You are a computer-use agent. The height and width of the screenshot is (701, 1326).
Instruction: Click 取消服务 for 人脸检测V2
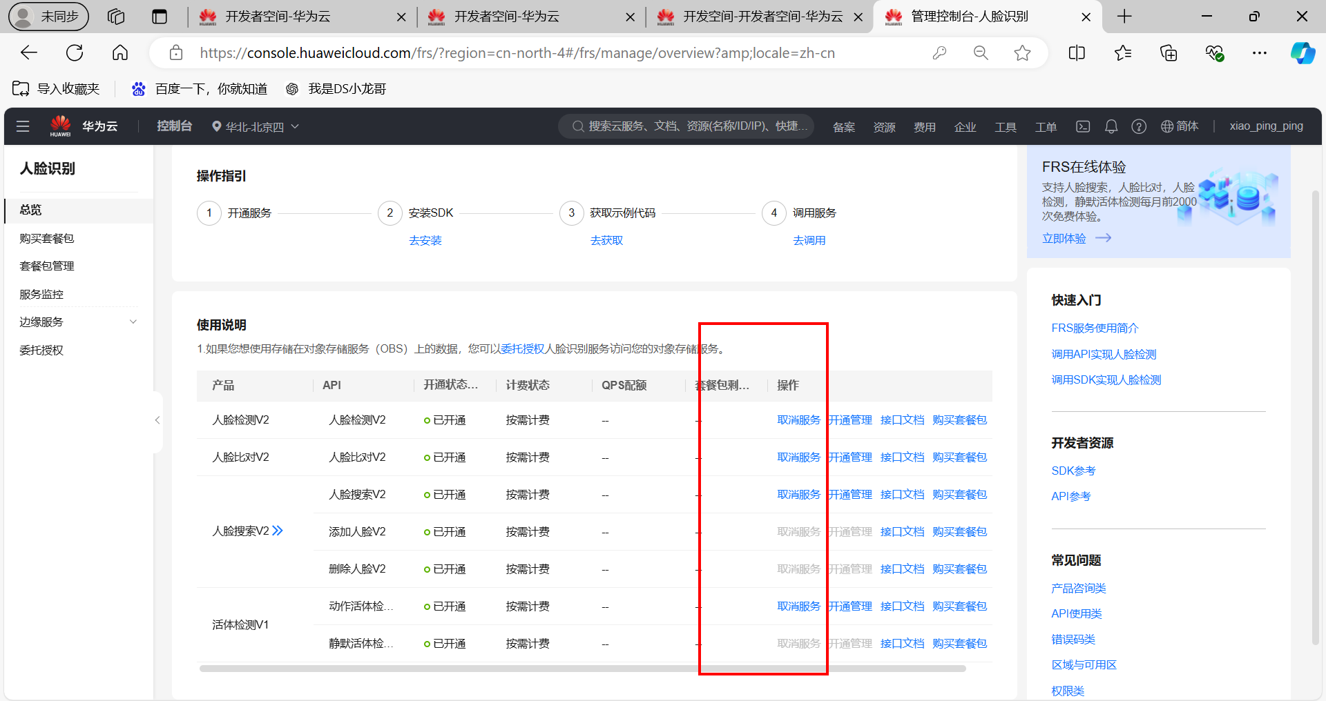798,420
